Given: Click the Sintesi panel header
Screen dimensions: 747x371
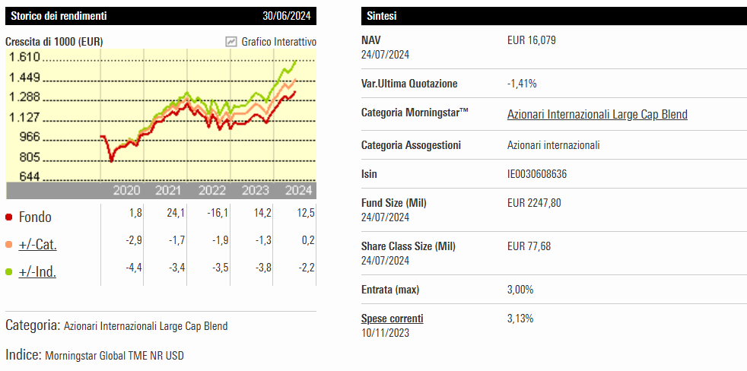Looking at the screenshot, I should [381, 15].
